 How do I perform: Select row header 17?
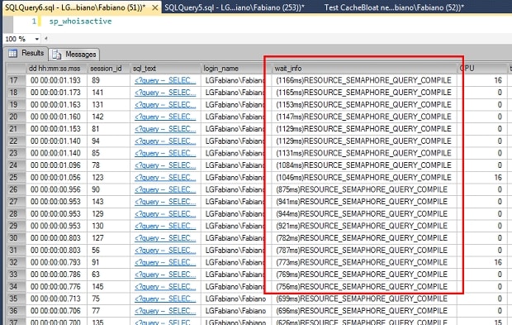[16, 80]
